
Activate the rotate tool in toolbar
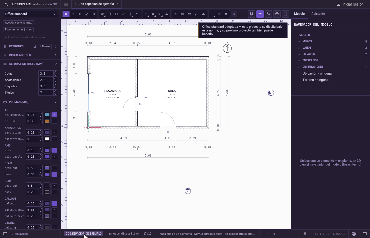click(x=80, y=14)
